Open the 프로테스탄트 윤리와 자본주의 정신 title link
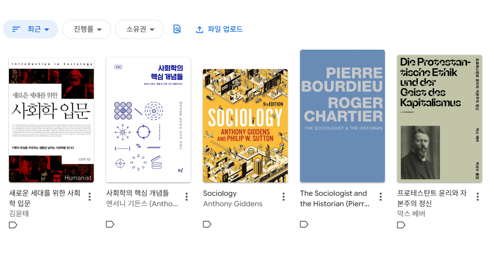Image resolution: width=494 pixels, height=257 pixels. click(432, 198)
